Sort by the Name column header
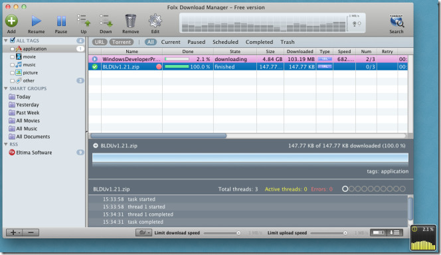 132,51
